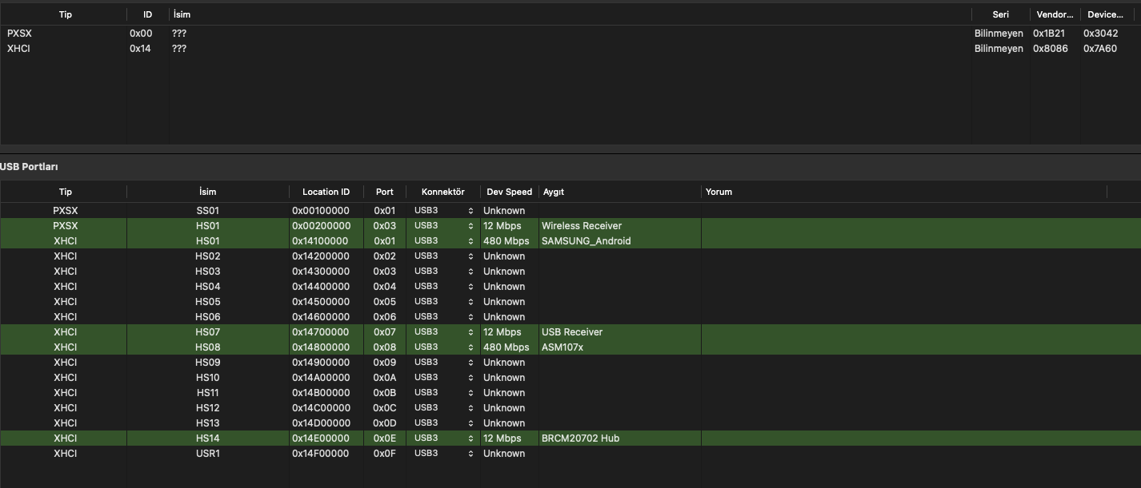Sort ports by Location ID column header
The image size is (1141, 488).
pos(326,192)
